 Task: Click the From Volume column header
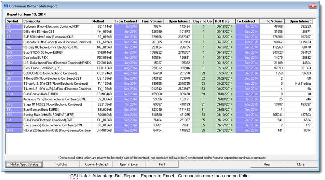coord(151,21)
